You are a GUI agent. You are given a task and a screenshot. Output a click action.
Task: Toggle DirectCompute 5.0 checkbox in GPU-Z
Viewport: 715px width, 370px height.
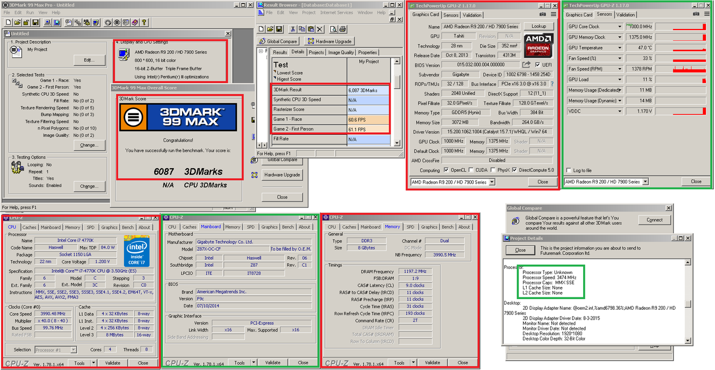coord(515,170)
